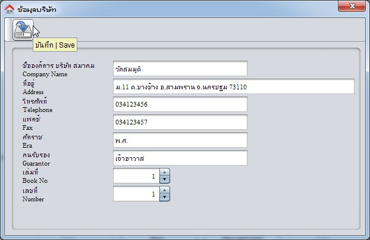Click the Fax field with 034123457

180,122
